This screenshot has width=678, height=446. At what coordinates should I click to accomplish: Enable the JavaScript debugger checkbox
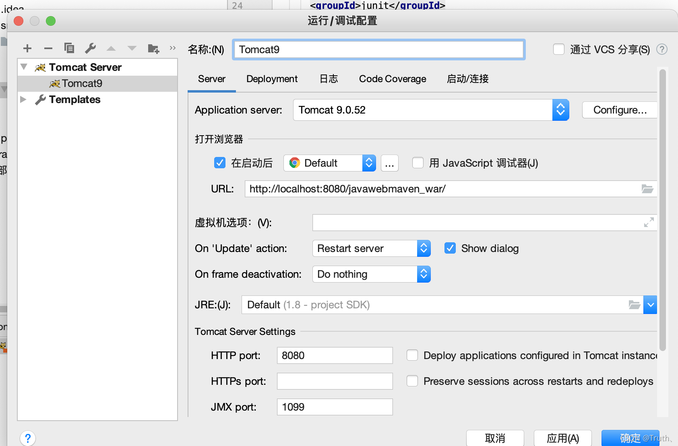point(418,163)
